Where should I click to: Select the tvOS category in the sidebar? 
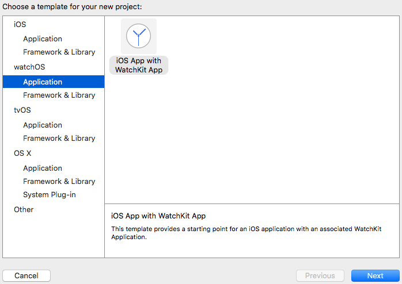(22, 110)
